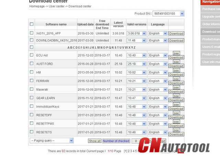Click Download button for HM
220x156 pixels.
[x=176, y=75]
